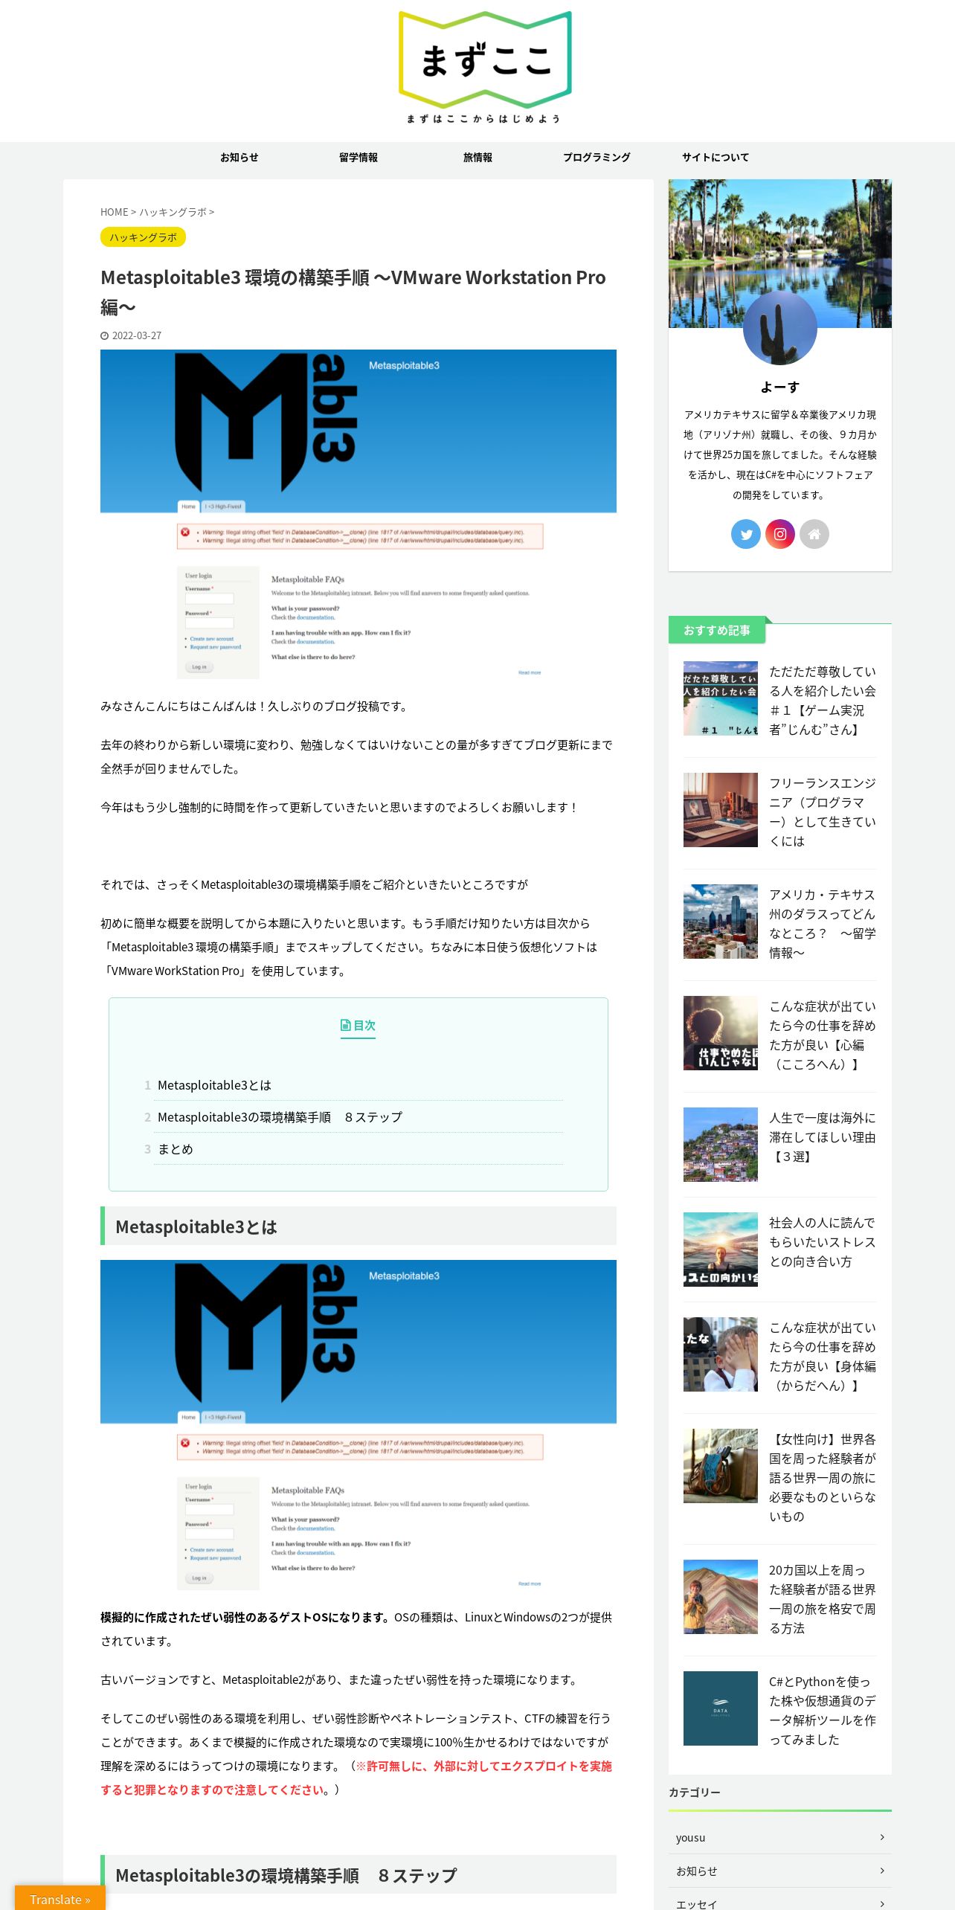Click the 環境構築手順 8ステップ section heading
Viewport: 955px width, 1910px height.
coord(358,1875)
